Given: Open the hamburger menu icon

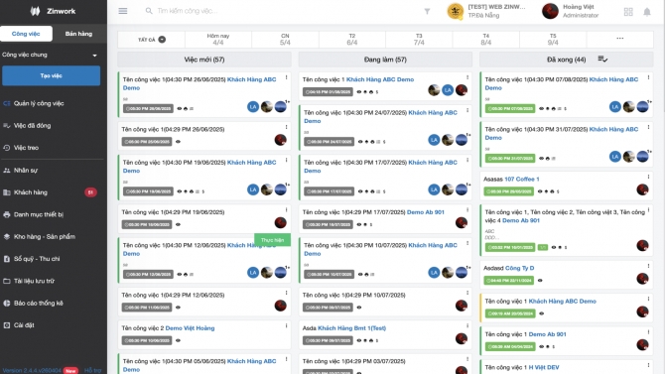Looking at the screenshot, I should point(123,11).
